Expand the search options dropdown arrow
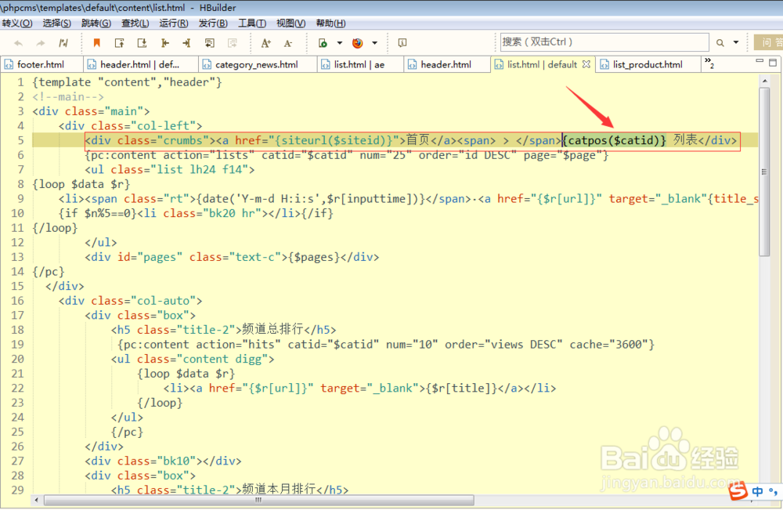783x510 pixels. 736,42
